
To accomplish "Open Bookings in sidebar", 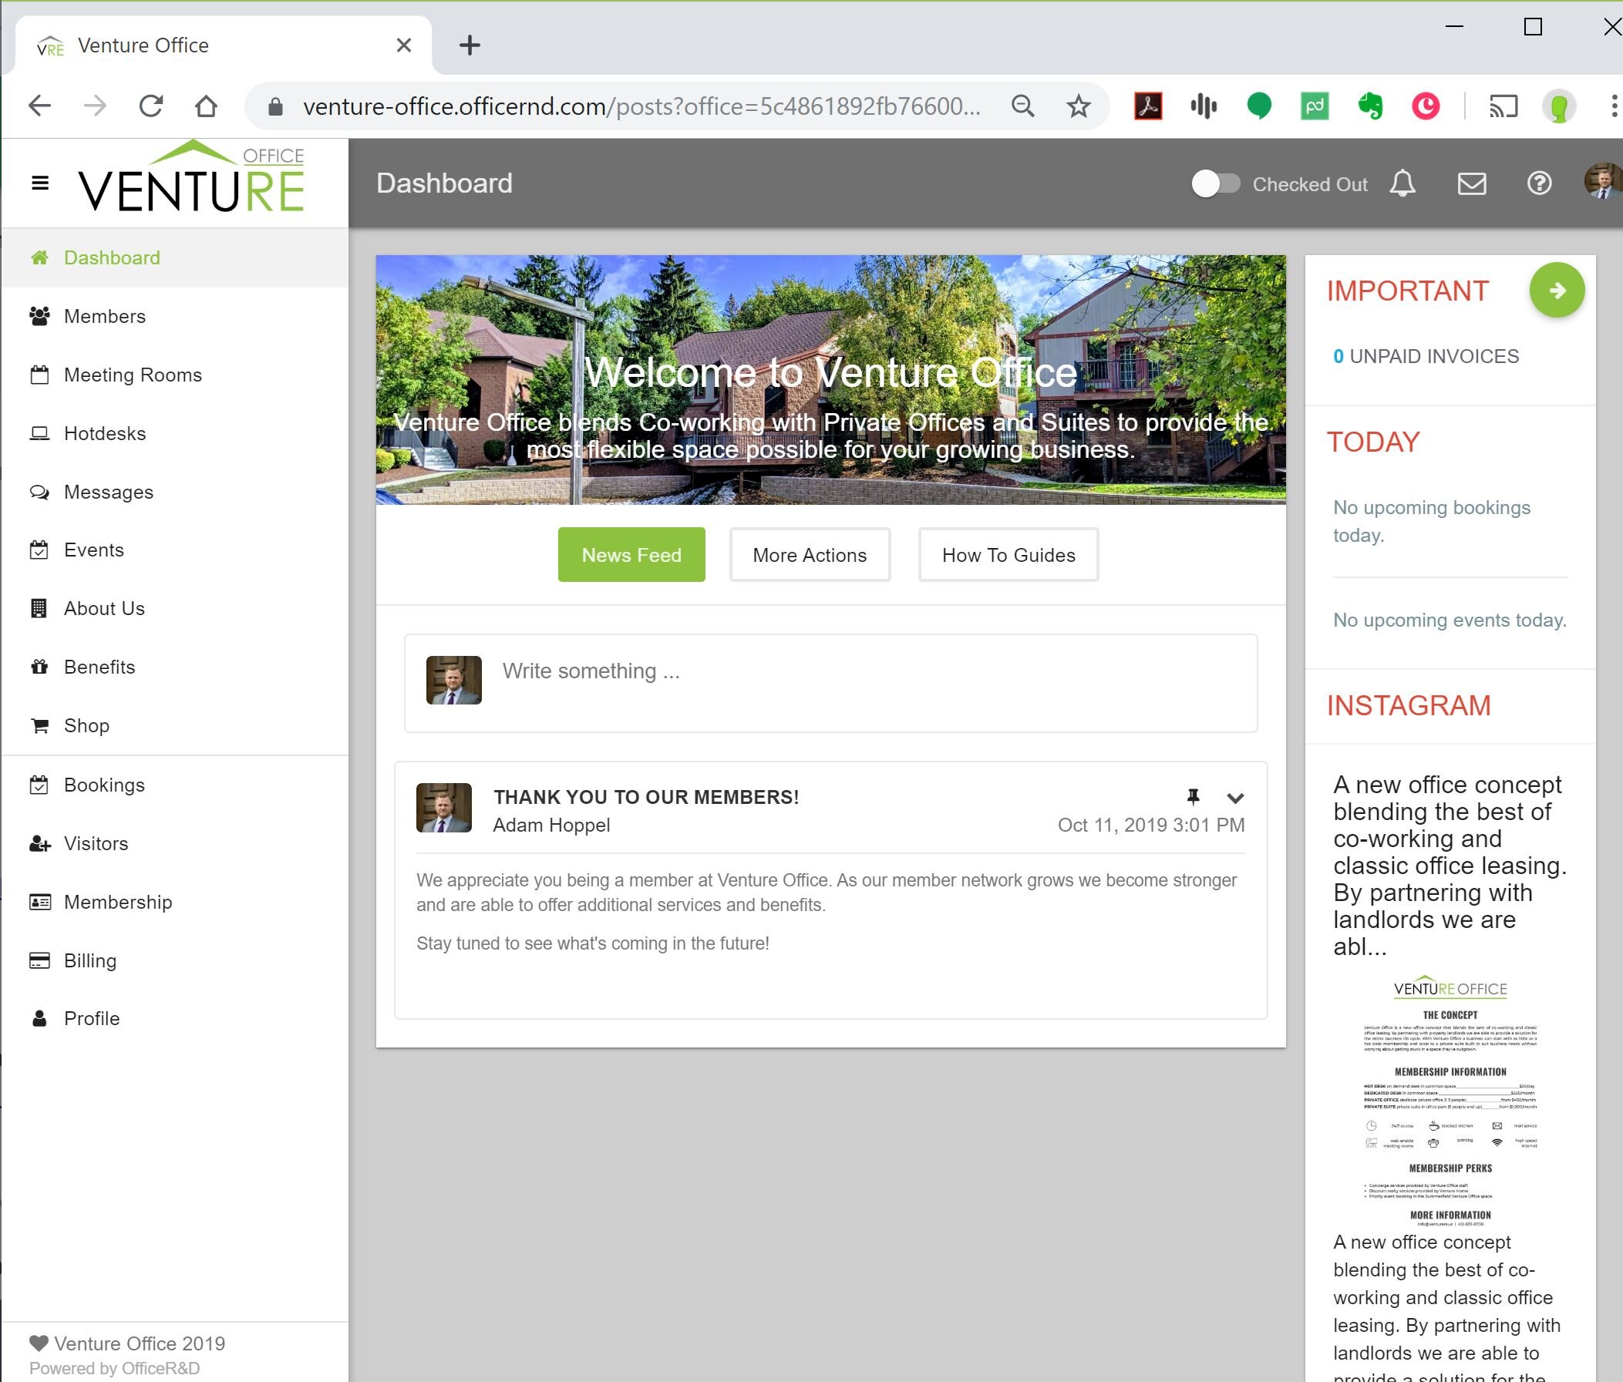I will 175,785.
